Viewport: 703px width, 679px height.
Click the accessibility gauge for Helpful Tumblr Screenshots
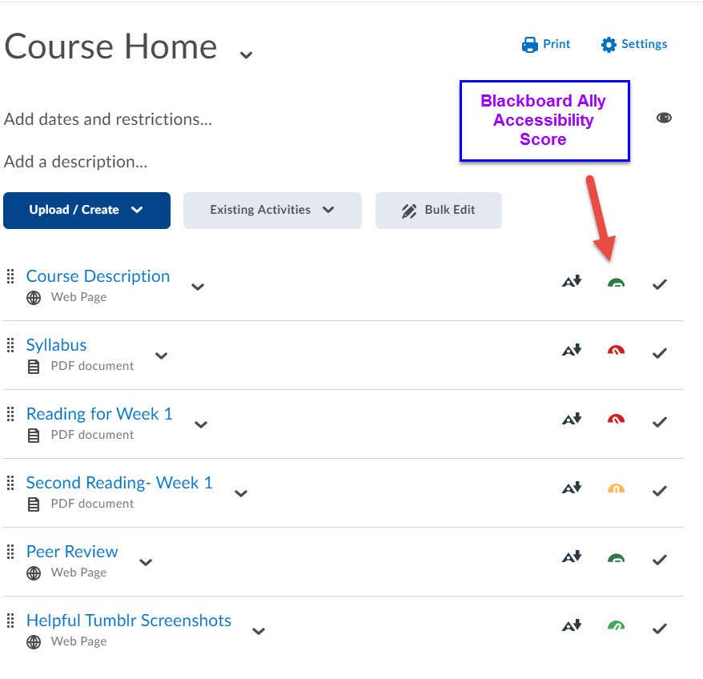(x=616, y=627)
